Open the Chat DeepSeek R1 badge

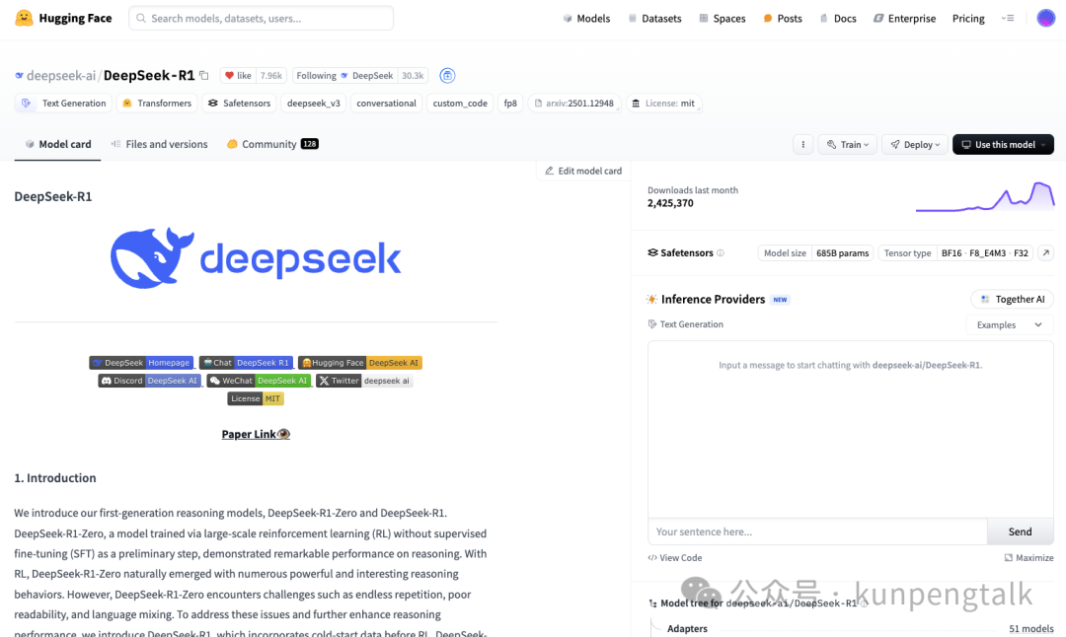tap(246, 363)
